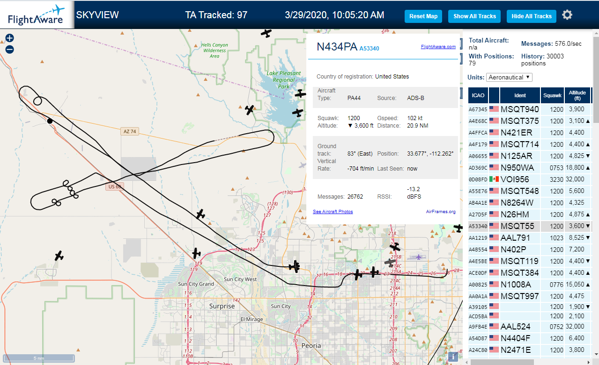Image resolution: width=599 pixels, height=365 pixels.
Task: Open the FlightAware.com link in info panel
Action: point(438,47)
